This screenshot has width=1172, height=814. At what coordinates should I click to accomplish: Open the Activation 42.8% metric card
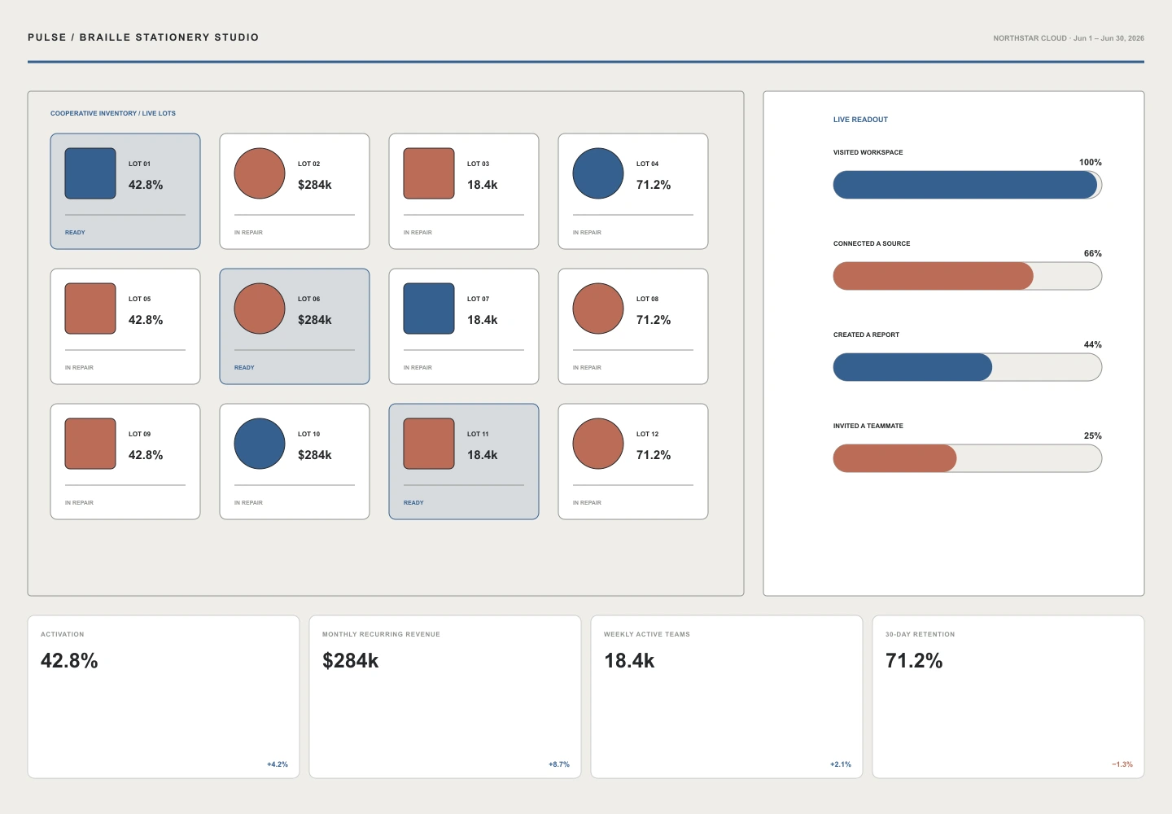164,697
